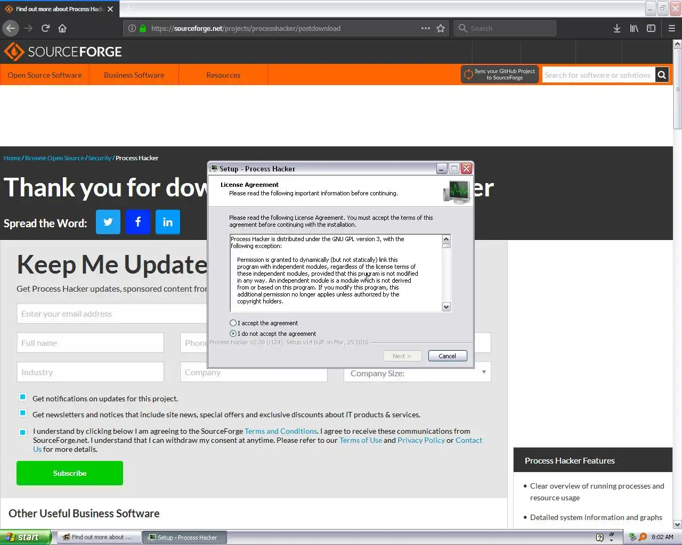Viewport: 682px width, 545px height.
Task: Open Terms and Conditions link
Action: (x=281, y=431)
